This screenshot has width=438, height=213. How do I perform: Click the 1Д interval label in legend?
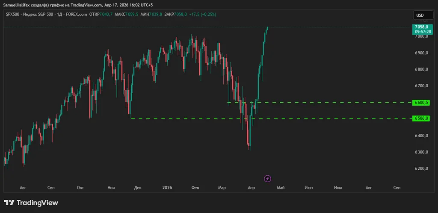tap(60, 15)
